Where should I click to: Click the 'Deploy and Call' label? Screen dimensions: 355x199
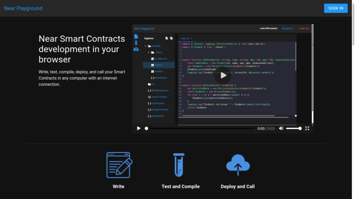coord(238,187)
